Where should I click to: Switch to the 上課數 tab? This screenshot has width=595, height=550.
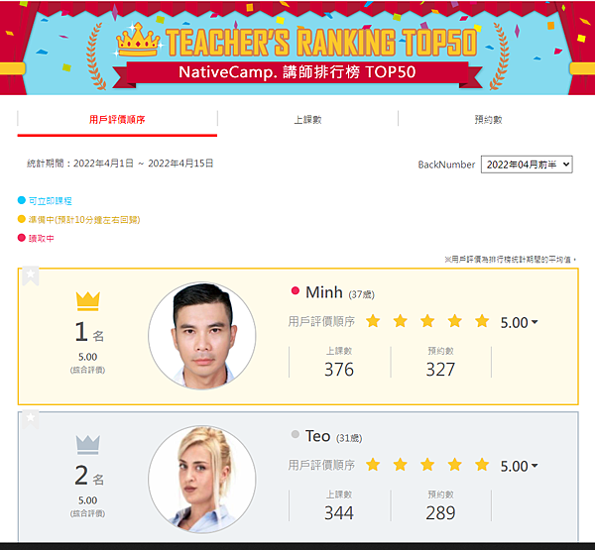click(x=307, y=120)
